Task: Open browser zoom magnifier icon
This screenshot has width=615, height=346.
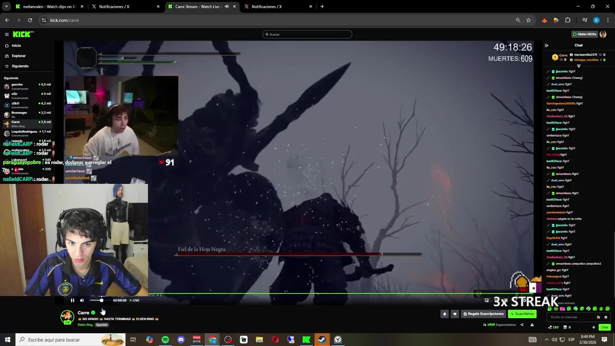Action: coord(518,20)
